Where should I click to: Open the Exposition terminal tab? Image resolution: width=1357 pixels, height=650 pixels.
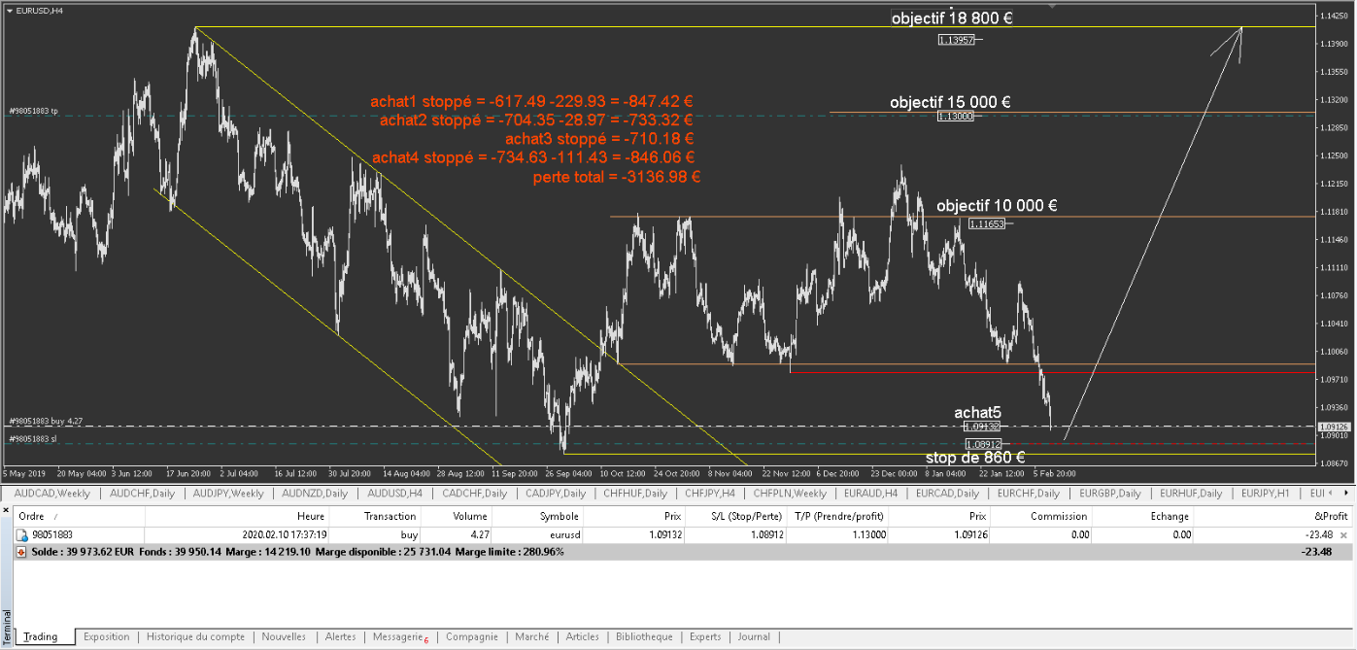coord(106,637)
